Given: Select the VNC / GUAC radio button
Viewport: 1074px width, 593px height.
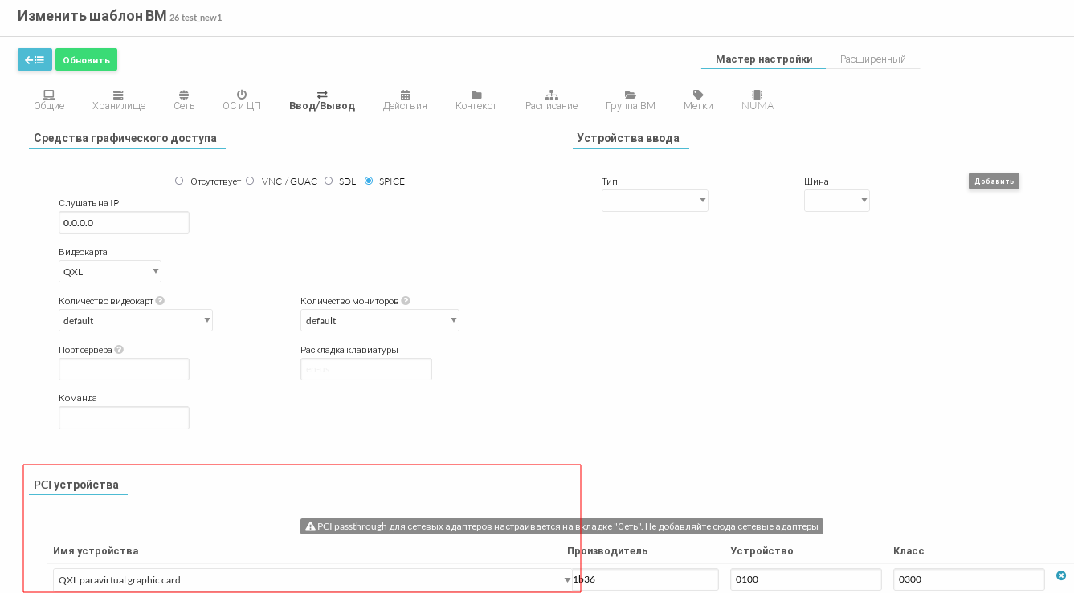Looking at the screenshot, I should (x=250, y=181).
